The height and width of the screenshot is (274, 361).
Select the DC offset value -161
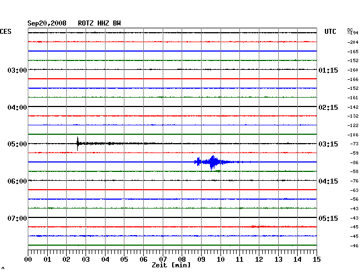(353, 98)
